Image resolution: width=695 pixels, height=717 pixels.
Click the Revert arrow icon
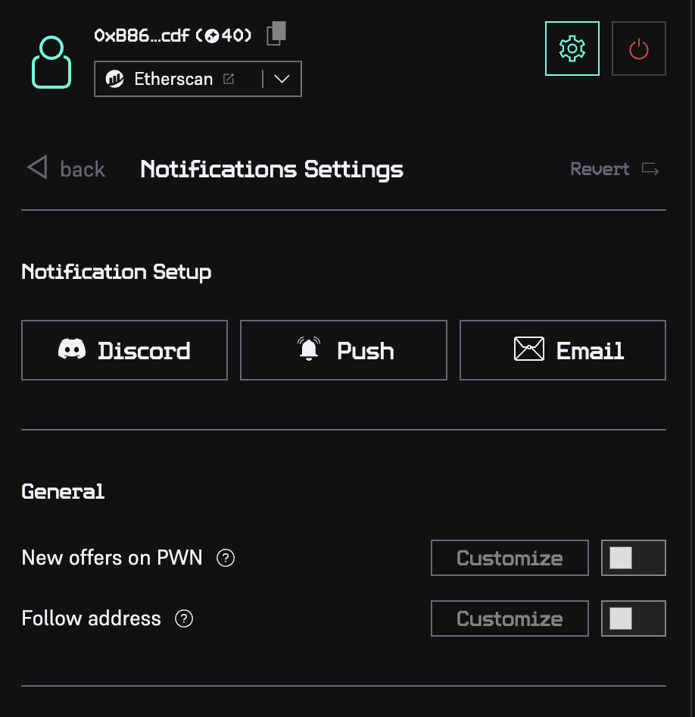(650, 169)
